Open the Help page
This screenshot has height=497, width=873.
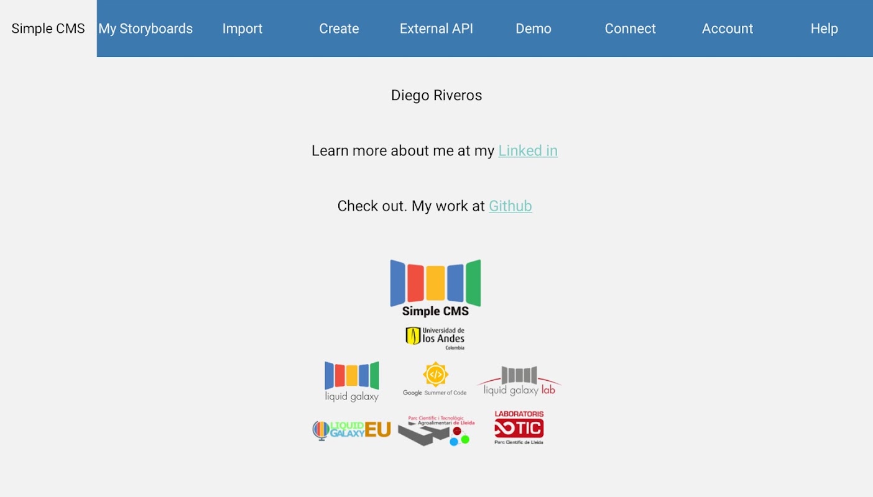(x=824, y=29)
